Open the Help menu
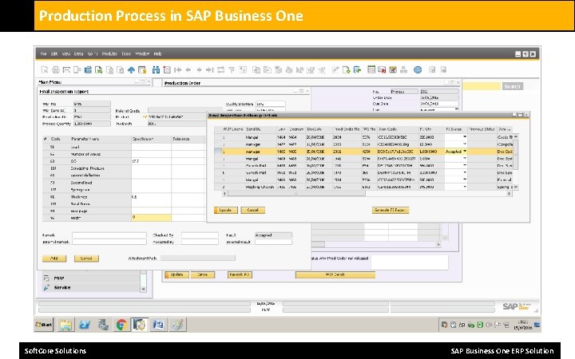 157,54
